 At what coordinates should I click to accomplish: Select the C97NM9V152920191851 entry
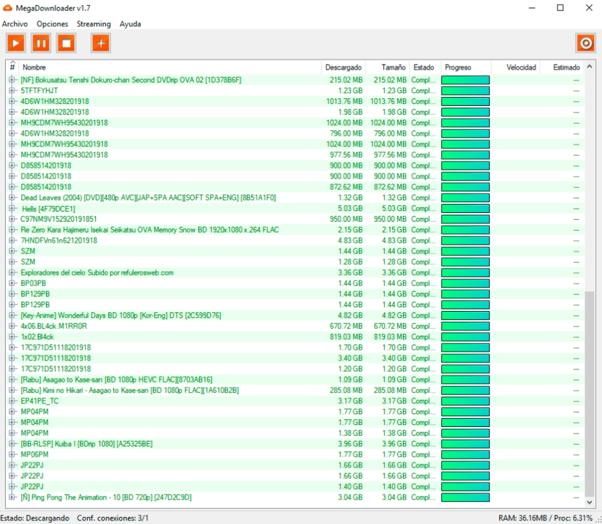point(59,219)
